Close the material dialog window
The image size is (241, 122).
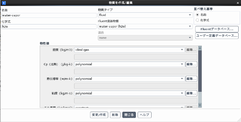[x=238, y=2]
